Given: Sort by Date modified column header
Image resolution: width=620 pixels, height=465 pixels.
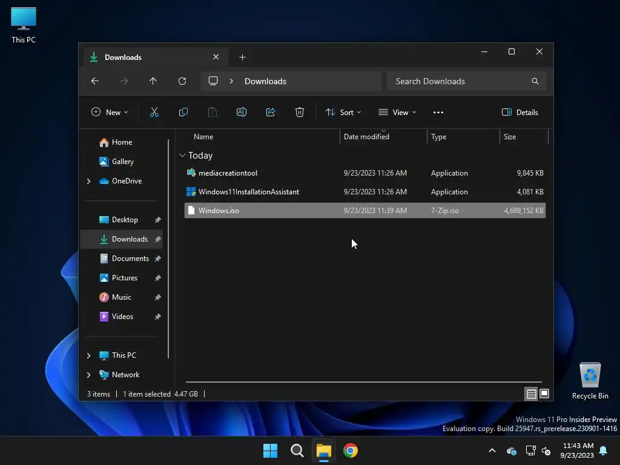Looking at the screenshot, I should point(366,137).
